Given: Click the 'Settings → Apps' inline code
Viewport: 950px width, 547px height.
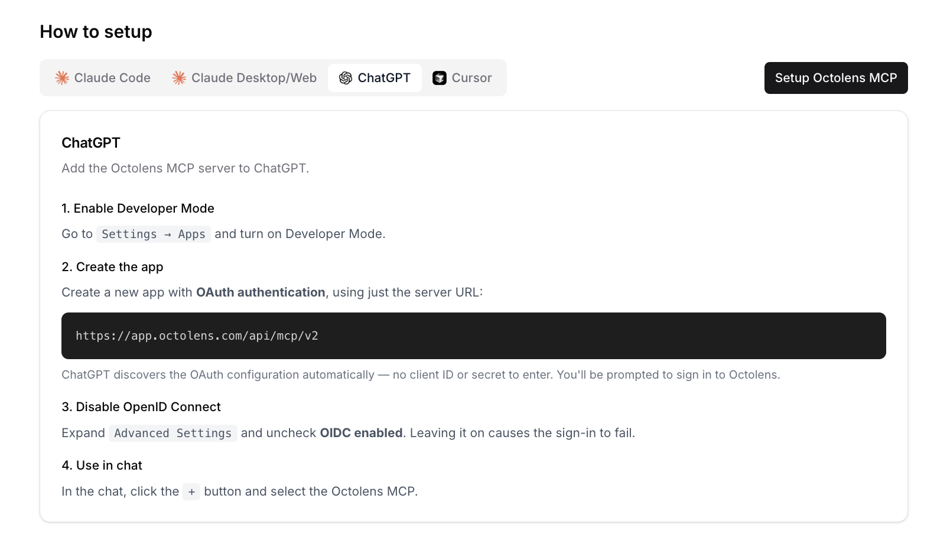Looking at the screenshot, I should coord(154,234).
